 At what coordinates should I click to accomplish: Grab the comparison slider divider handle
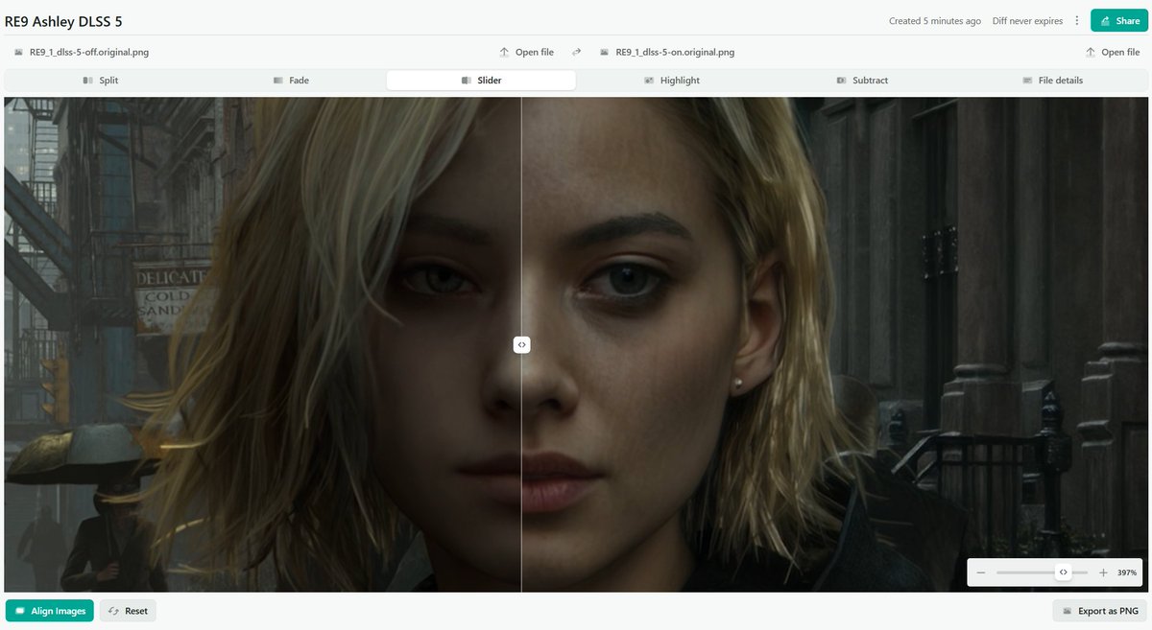click(521, 344)
